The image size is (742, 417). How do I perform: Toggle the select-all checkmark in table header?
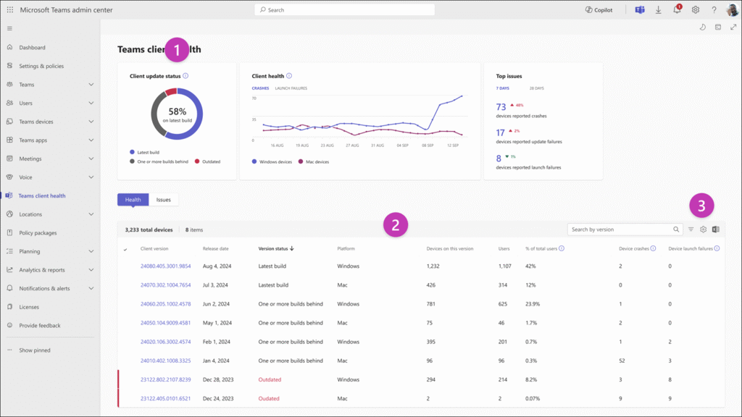[x=125, y=249]
